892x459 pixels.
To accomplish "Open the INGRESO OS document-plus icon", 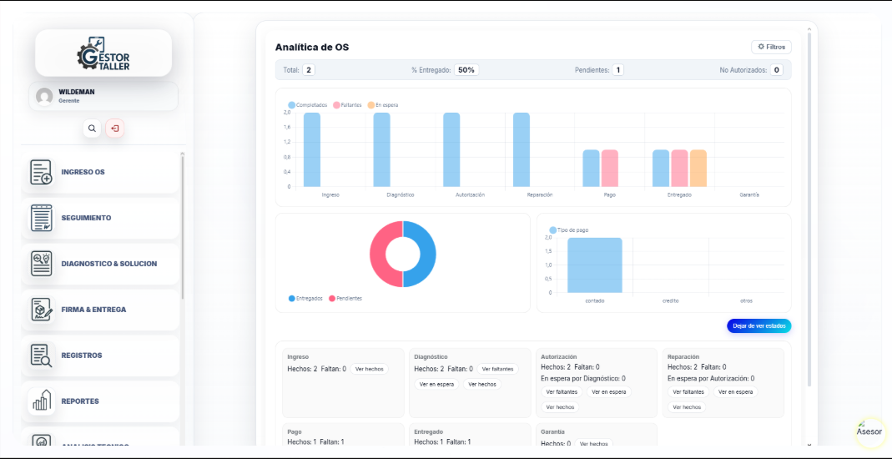I will pos(41,173).
